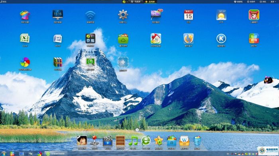Viewport: 279px width, 156px height.
Task: Switch to the starred tab in top bar
Action: (150, 2)
